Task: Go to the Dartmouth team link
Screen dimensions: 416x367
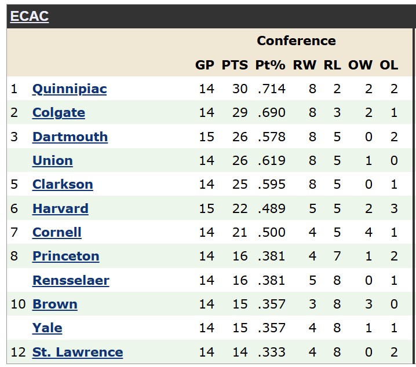Action: coord(70,137)
